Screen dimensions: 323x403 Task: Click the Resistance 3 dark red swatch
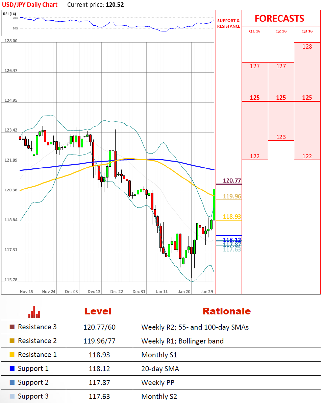point(12,327)
